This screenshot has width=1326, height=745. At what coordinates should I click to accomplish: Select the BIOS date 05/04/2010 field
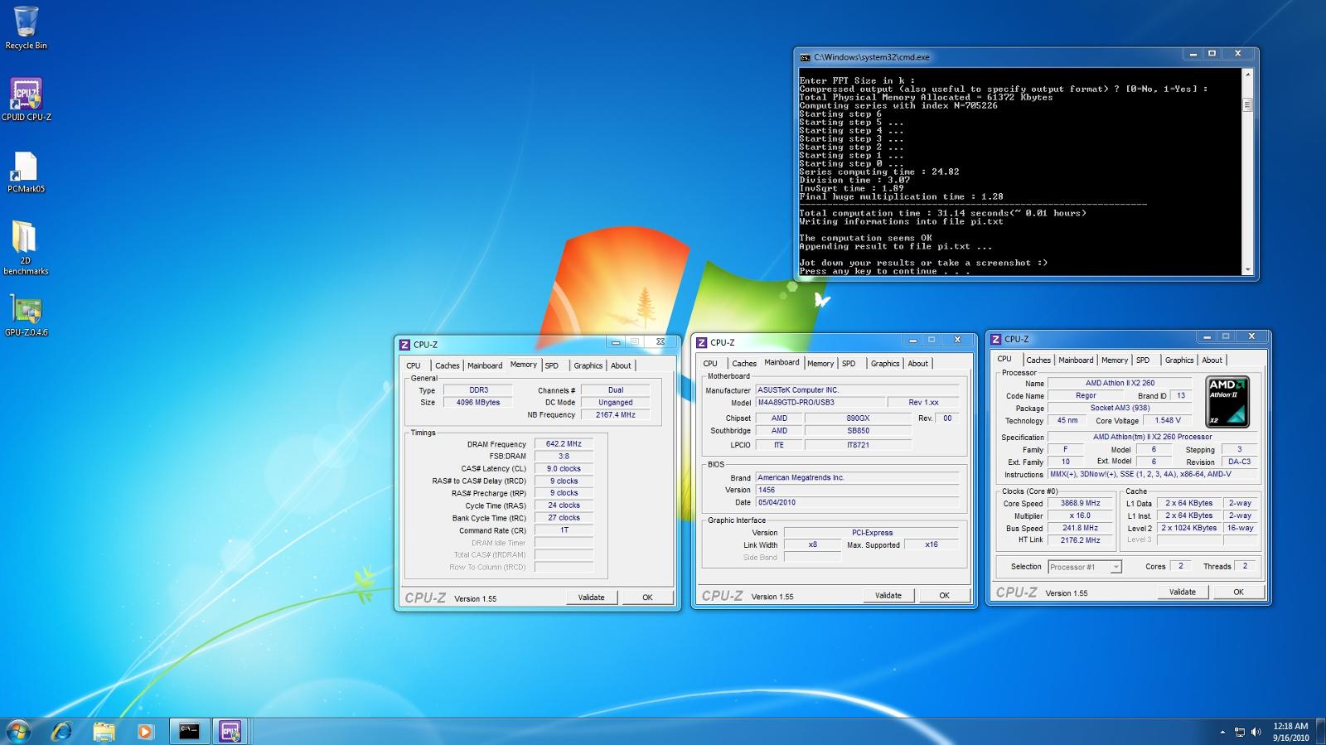[857, 503]
